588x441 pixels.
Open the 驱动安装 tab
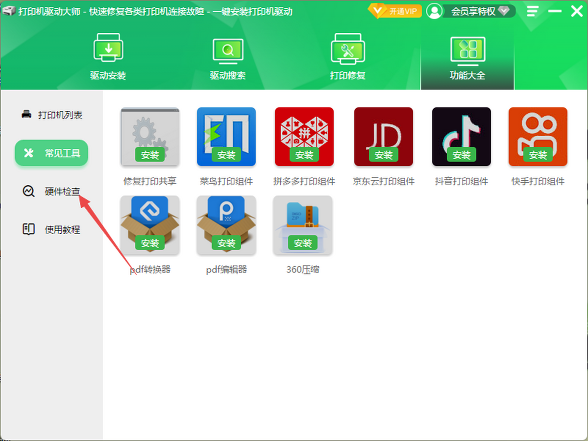coord(108,57)
